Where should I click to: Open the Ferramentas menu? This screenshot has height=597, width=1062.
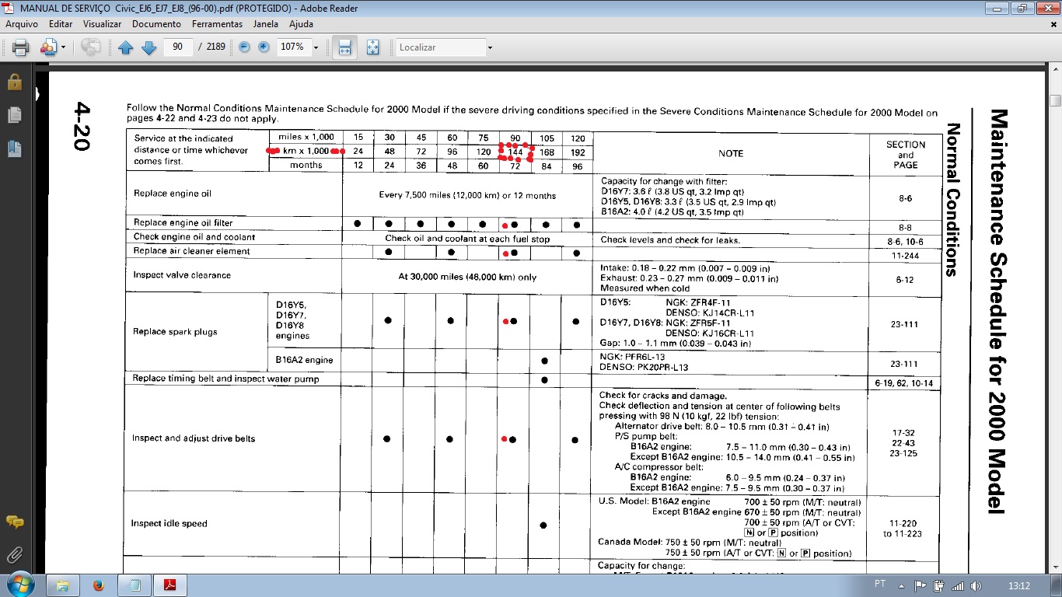pyautogui.click(x=217, y=24)
